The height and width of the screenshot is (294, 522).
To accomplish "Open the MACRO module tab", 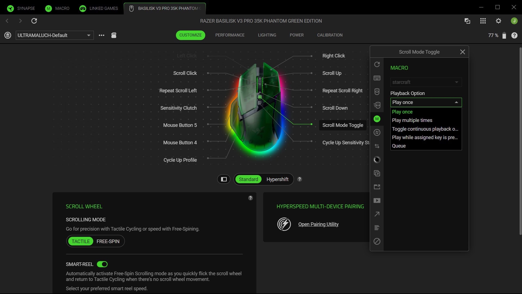I will pos(57,8).
